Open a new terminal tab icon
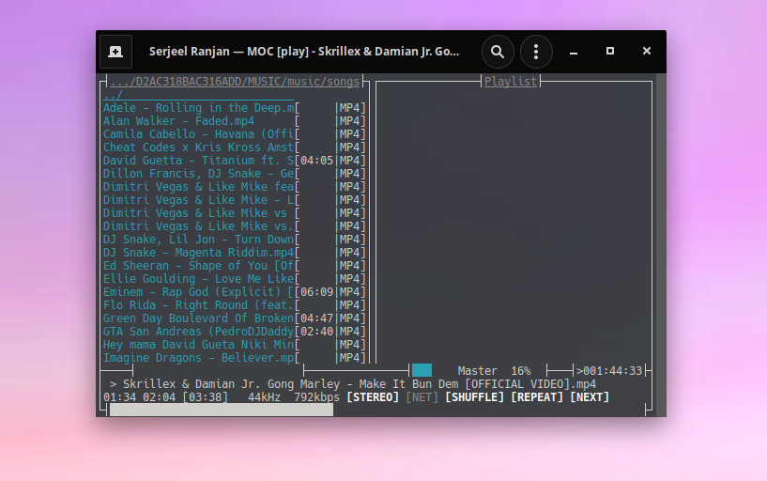Screen dimensions: 767x481 tap(115, 52)
